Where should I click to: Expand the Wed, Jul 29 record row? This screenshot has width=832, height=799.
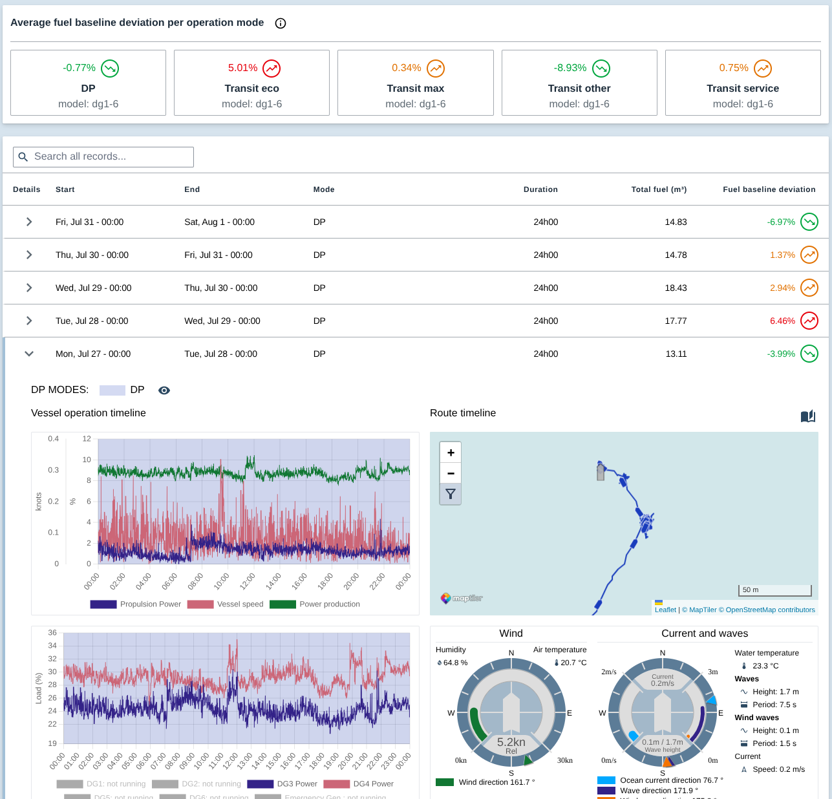(x=29, y=288)
